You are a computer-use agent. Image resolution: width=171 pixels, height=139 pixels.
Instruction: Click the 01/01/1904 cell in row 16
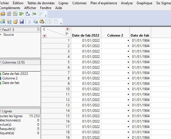[x=141, y=121]
